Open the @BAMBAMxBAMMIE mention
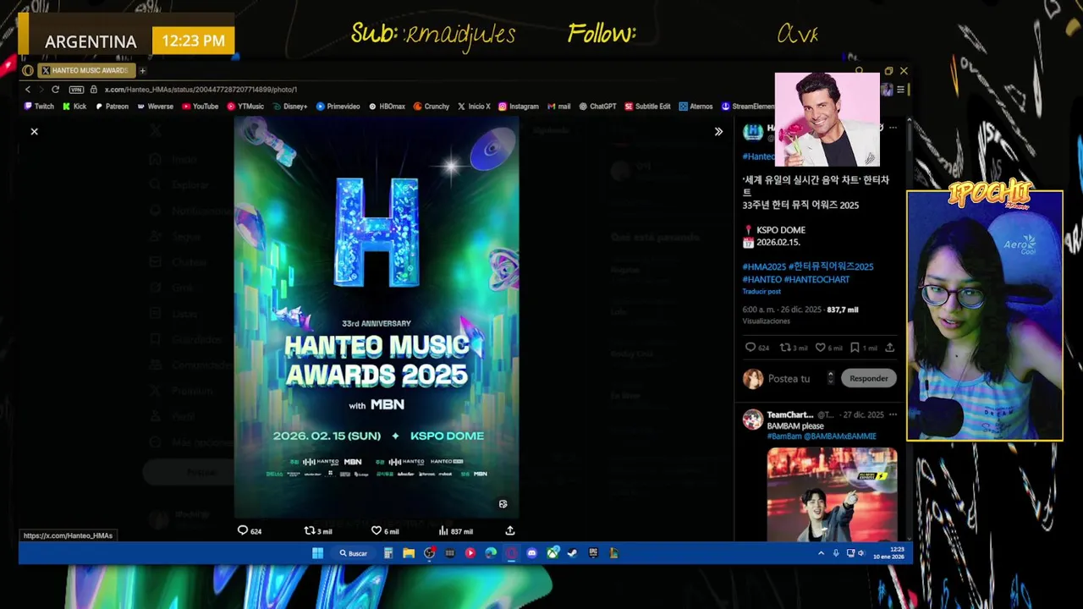Image resolution: width=1083 pixels, height=609 pixels. (840, 436)
